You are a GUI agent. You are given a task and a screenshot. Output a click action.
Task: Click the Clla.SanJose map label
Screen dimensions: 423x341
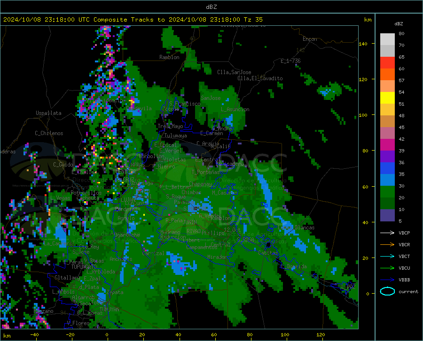click(234, 72)
